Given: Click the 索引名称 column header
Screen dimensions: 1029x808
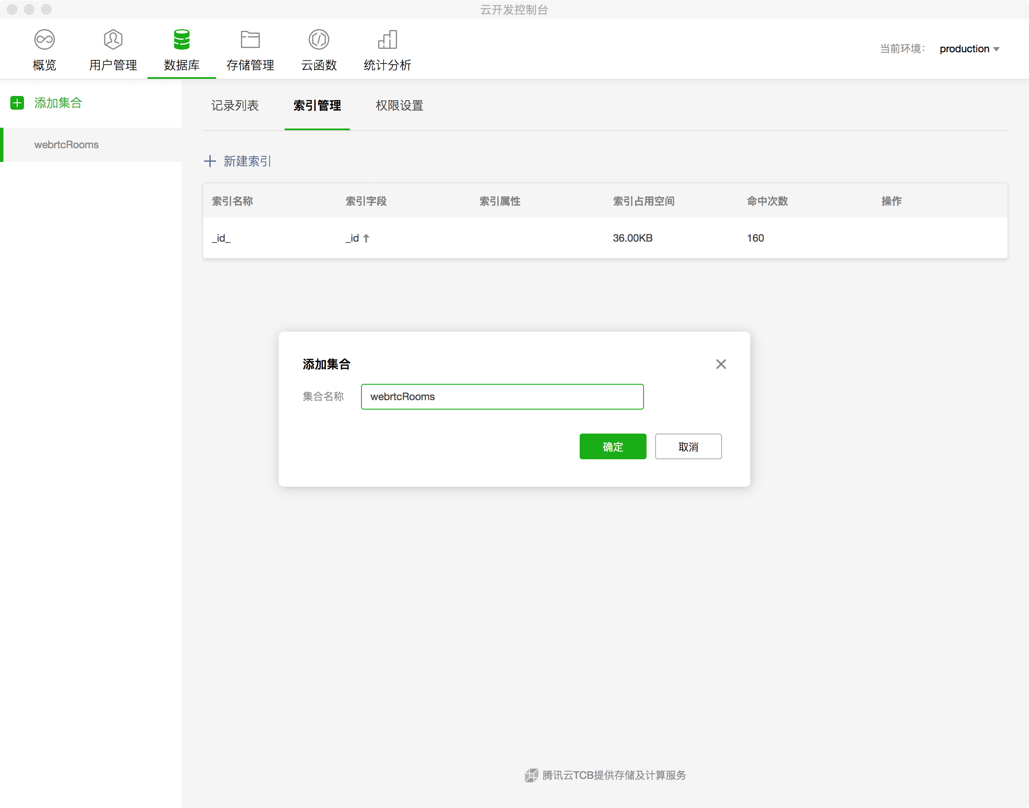Looking at the screenshot, I should click(232, 201).
